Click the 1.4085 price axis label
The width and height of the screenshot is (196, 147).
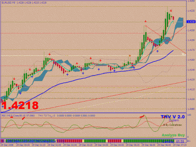pyautogui.click(x=191, y=109)
